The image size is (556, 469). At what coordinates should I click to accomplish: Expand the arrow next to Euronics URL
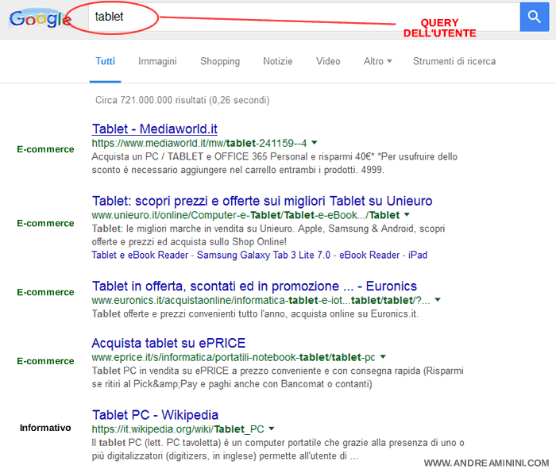(438, 301)
